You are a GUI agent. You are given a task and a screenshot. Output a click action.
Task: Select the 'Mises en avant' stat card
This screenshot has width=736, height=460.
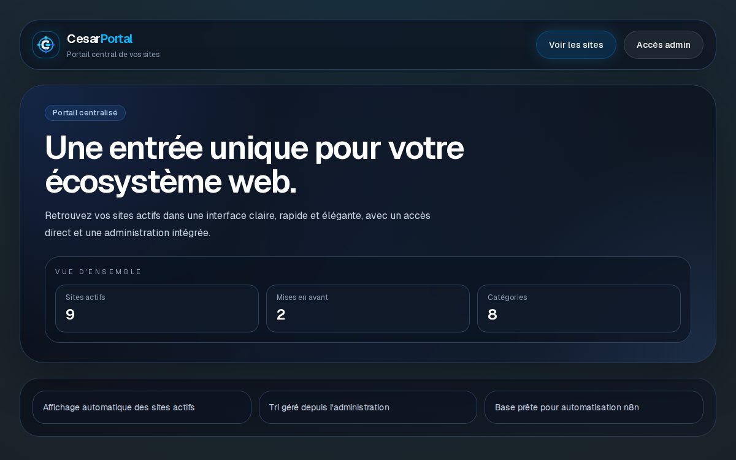368,309
